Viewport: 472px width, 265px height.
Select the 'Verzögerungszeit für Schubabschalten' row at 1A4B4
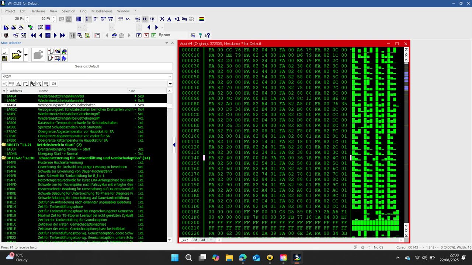[84, 105]
